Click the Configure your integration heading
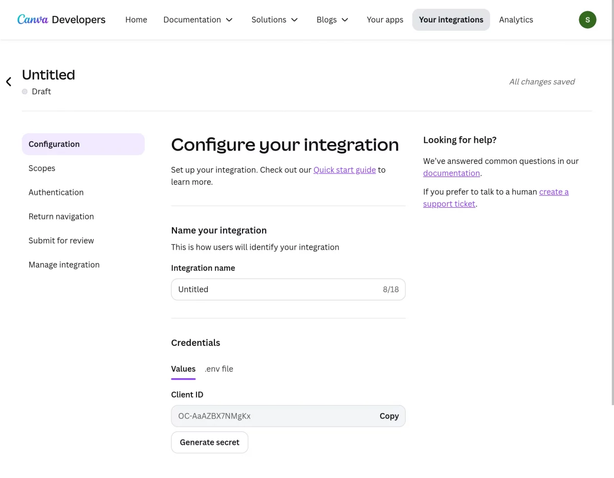 coord(285,144)
